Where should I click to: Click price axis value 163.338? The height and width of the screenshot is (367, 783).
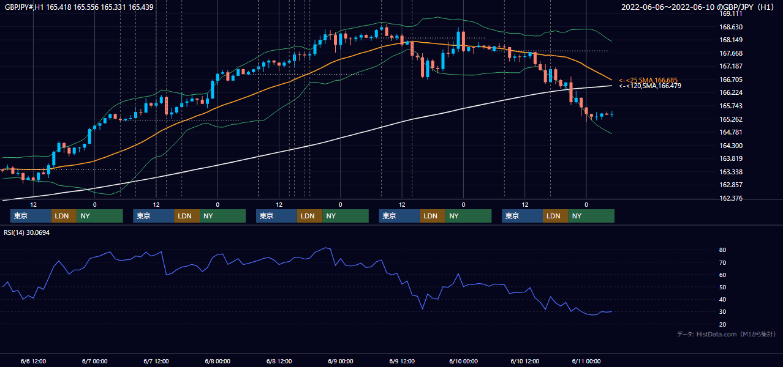(x=731, y=172)
